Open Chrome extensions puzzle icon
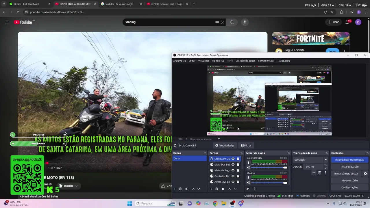The width and height of the screenshot is (370, 208). tap(342, 12)
